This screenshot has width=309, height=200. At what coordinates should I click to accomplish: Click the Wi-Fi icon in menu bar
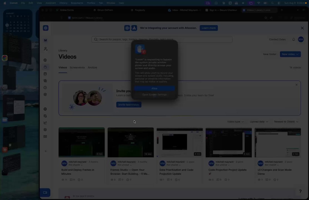tap(258, 3)
